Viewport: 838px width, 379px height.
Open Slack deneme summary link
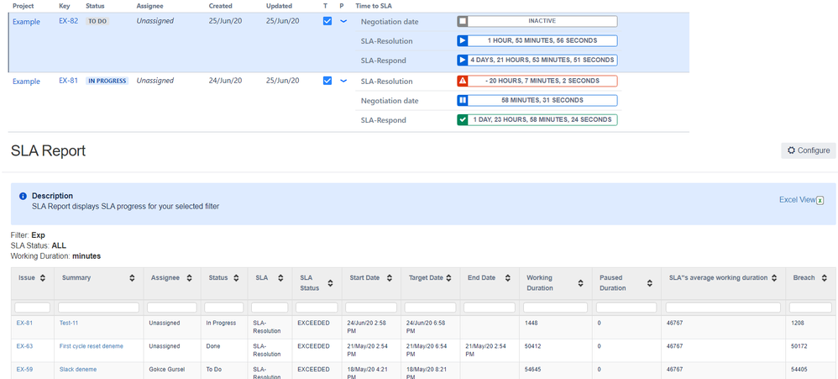78,370
